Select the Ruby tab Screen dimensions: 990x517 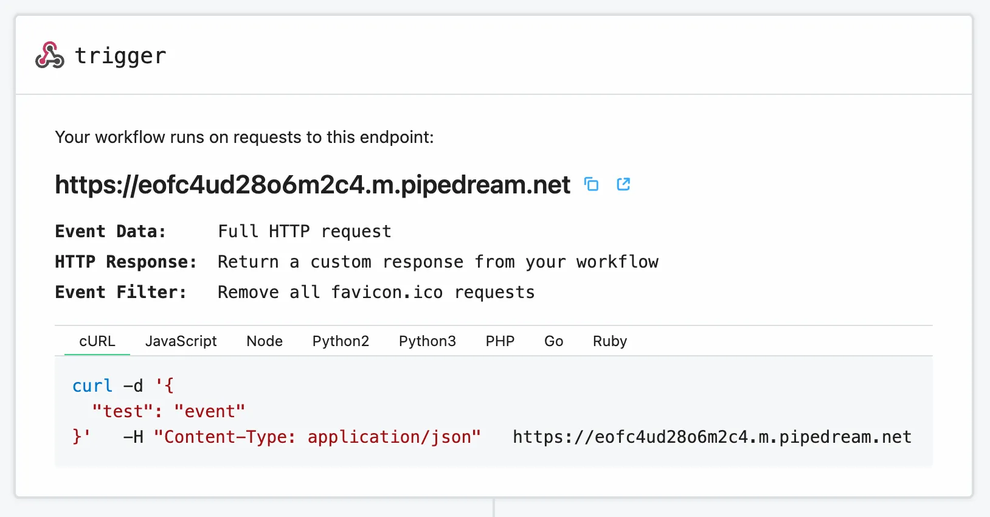coord(609,341)
